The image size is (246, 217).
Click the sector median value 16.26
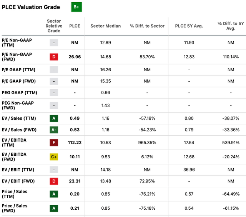tap(106, 70)
